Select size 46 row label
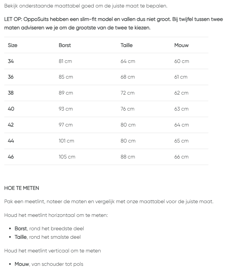 click(x=11, y=157)
